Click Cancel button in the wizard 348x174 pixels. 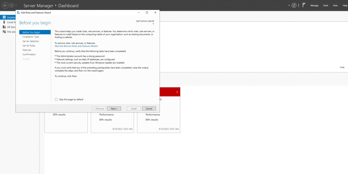pos(149,109)
